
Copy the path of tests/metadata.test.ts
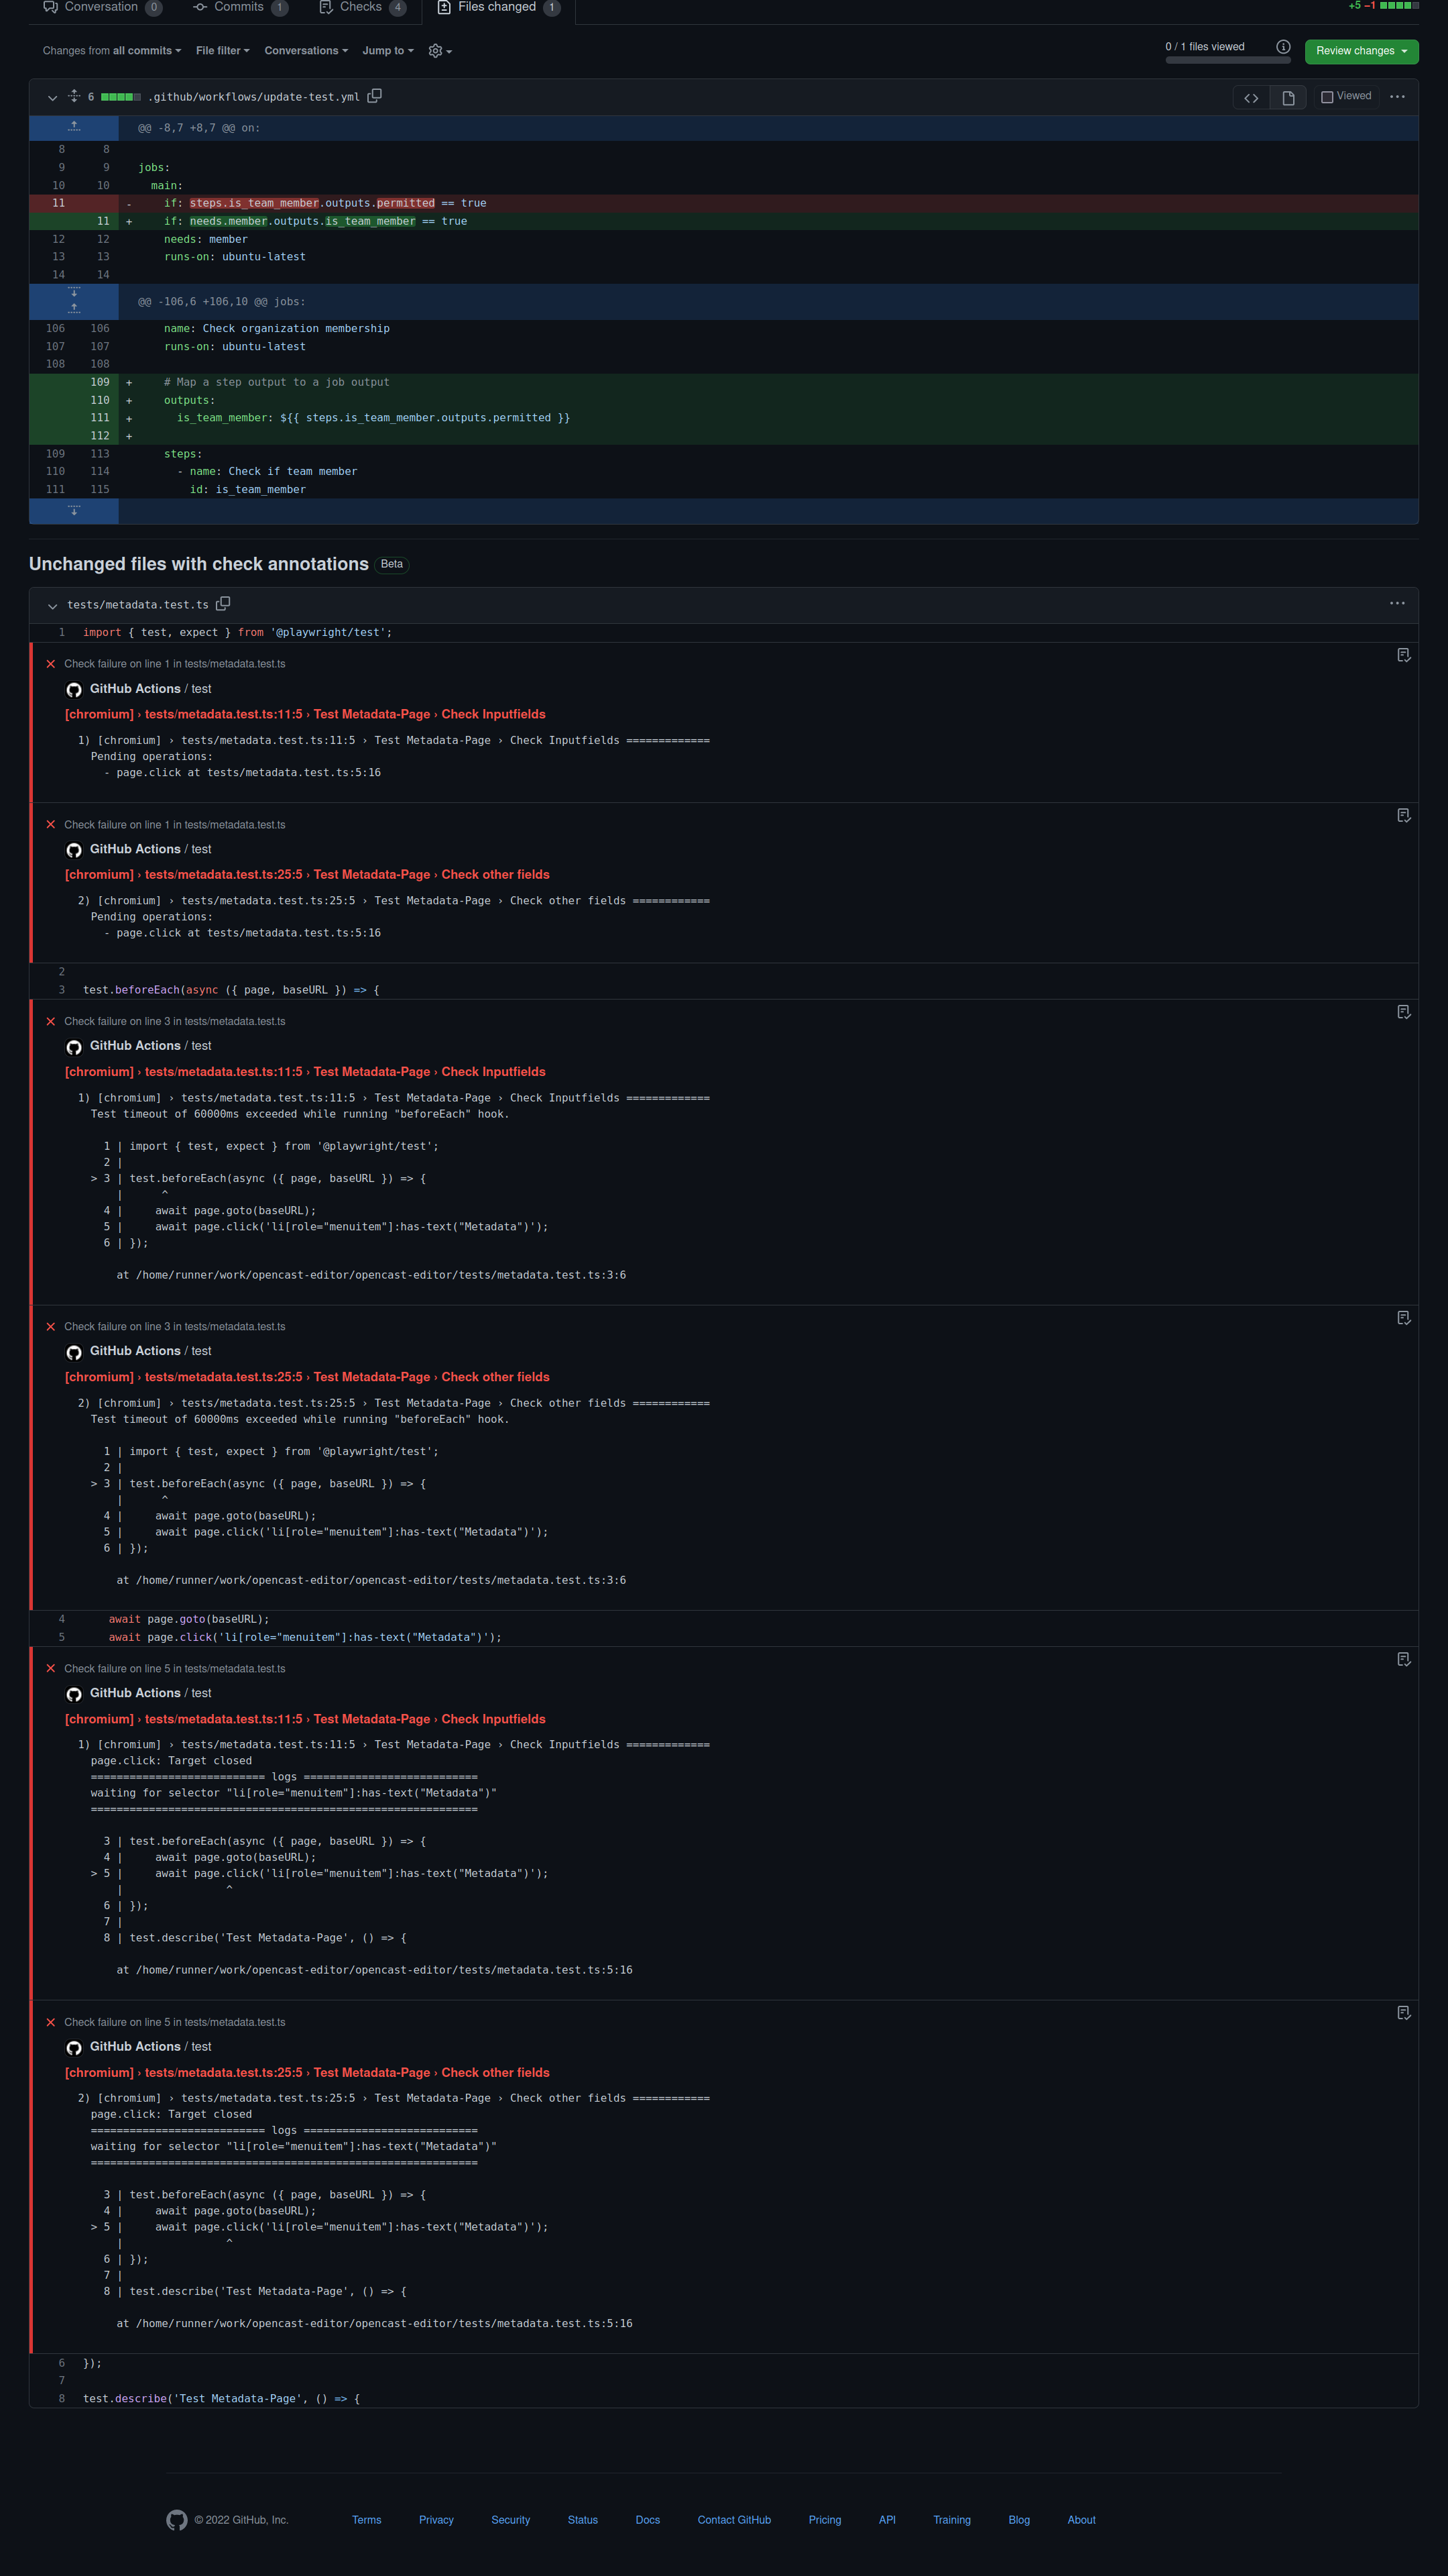pos(224,604)
